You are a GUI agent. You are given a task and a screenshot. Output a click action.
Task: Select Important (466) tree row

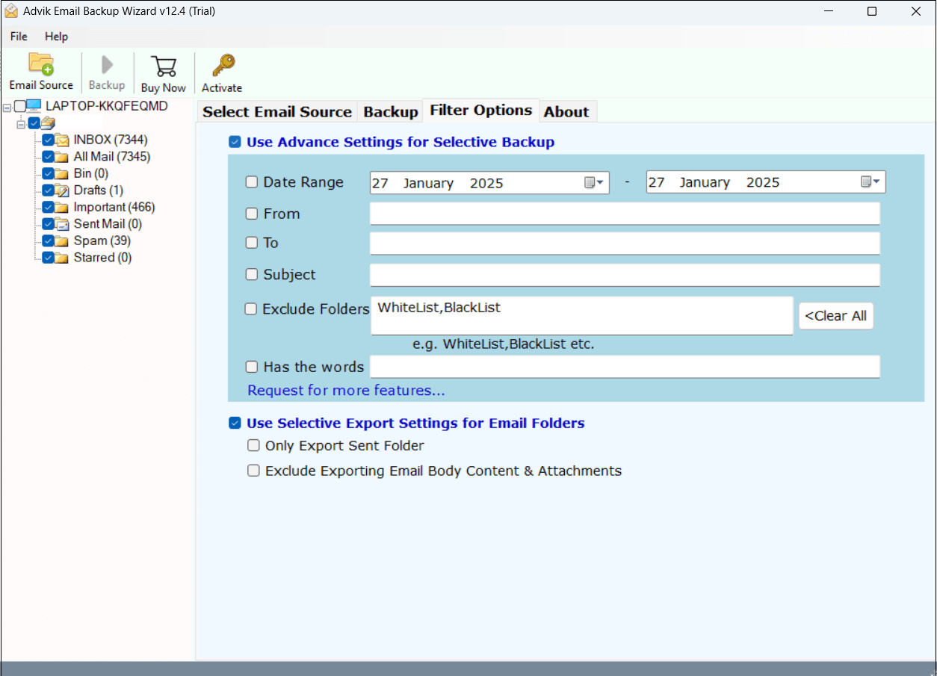pyautogui.click(x=114, y=207)
